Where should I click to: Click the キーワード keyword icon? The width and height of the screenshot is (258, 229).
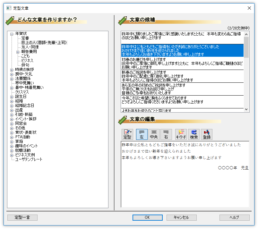click(181, 134)
